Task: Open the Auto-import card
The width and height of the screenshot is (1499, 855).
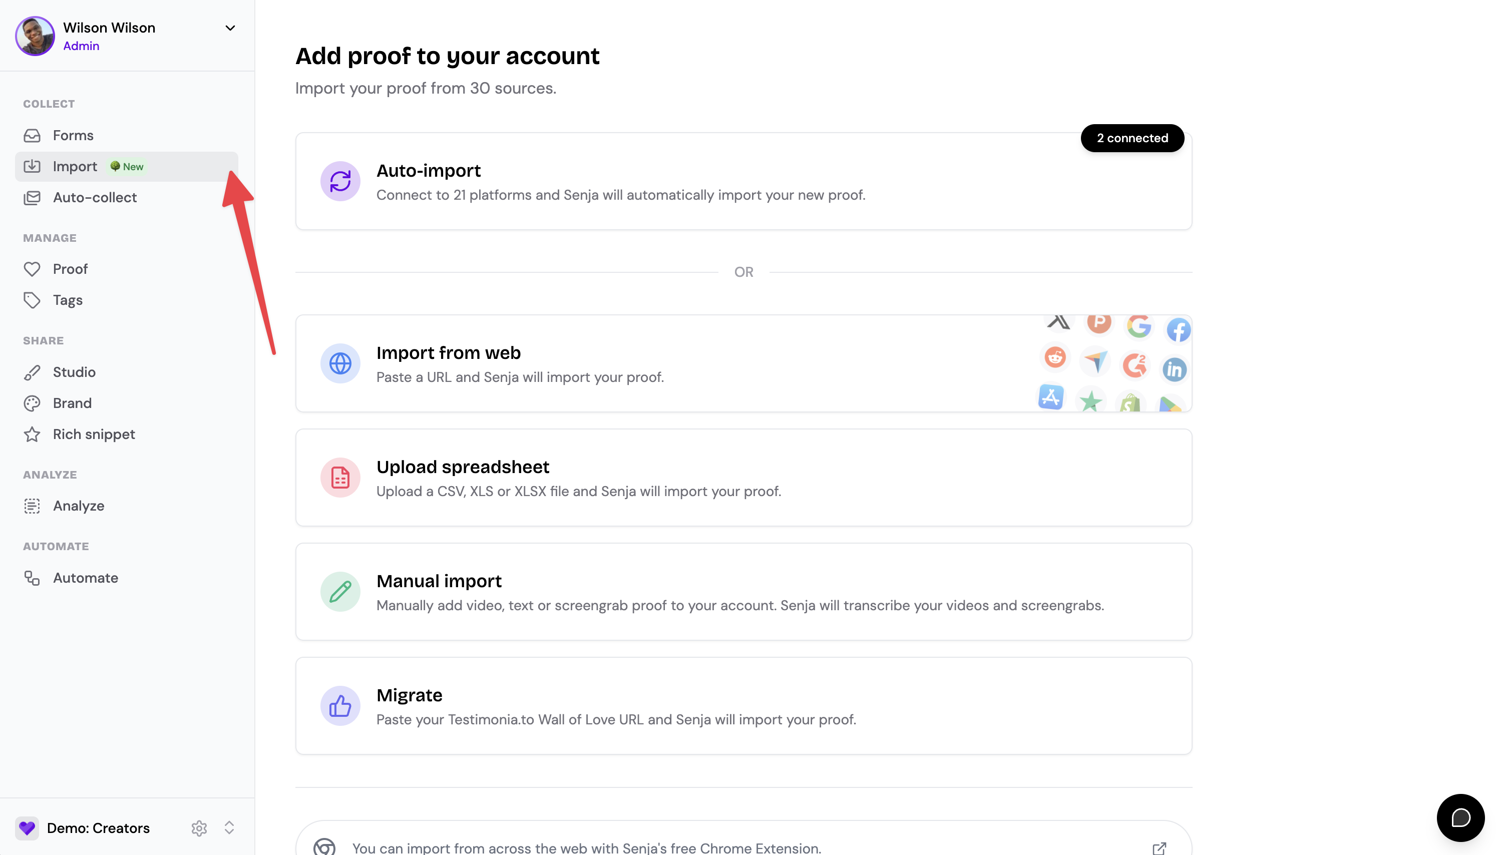Action: [x=743, y=181]
